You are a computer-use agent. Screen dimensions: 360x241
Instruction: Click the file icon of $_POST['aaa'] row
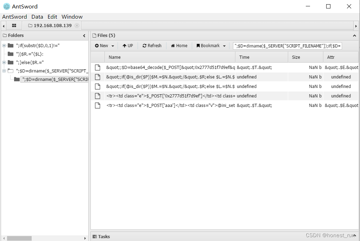tap(97, 105)
